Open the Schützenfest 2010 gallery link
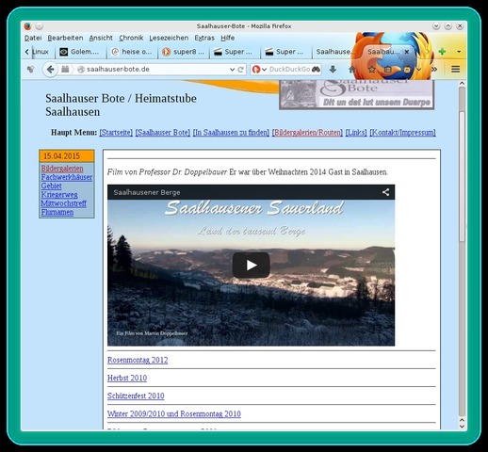The height and width of the screenshot is (452, 488). (x=136, y=395)
